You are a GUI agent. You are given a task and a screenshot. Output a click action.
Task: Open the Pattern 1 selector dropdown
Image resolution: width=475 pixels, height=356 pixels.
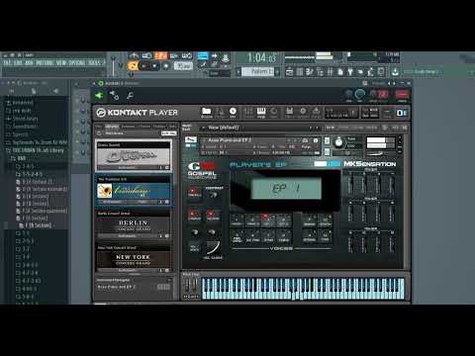(x=257, y=71)
